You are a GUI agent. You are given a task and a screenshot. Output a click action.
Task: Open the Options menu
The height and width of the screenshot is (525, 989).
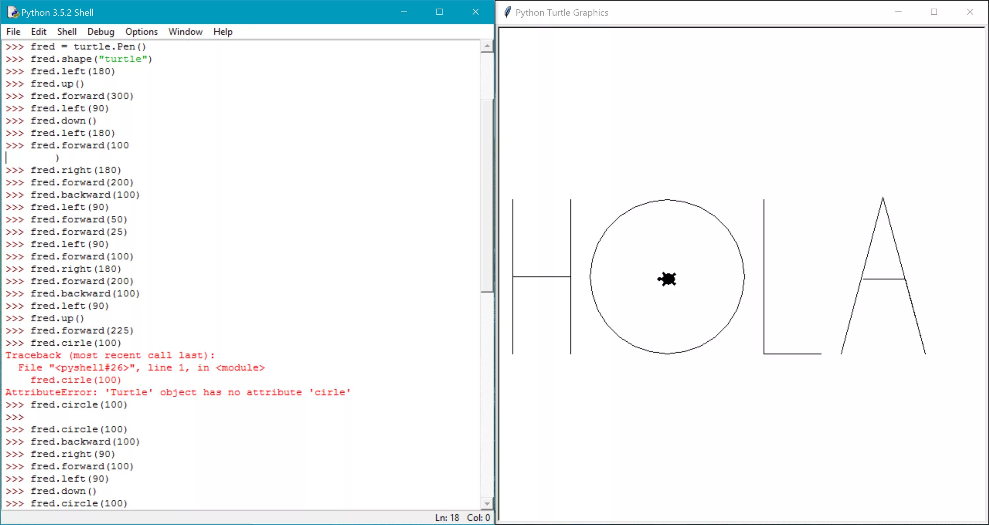pos(141,32)
